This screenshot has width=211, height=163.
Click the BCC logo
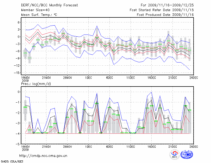tap(174, 155)
